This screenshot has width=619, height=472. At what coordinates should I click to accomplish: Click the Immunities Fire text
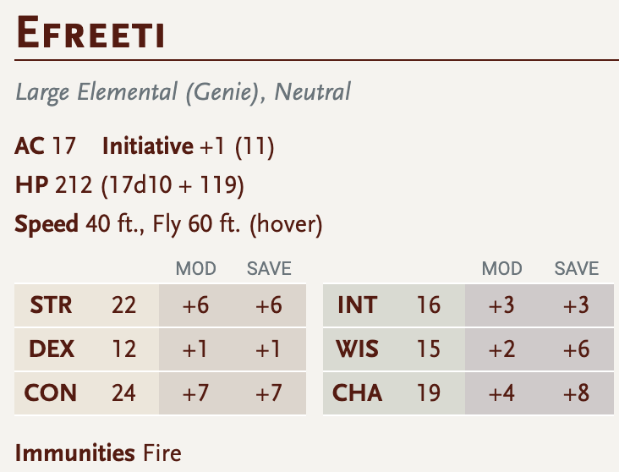pyautogui.click(x=98, y=453)
